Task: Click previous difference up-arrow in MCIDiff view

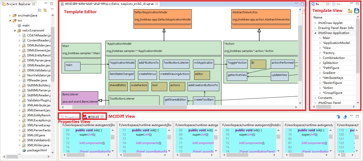Action: (x=345, y=117)
